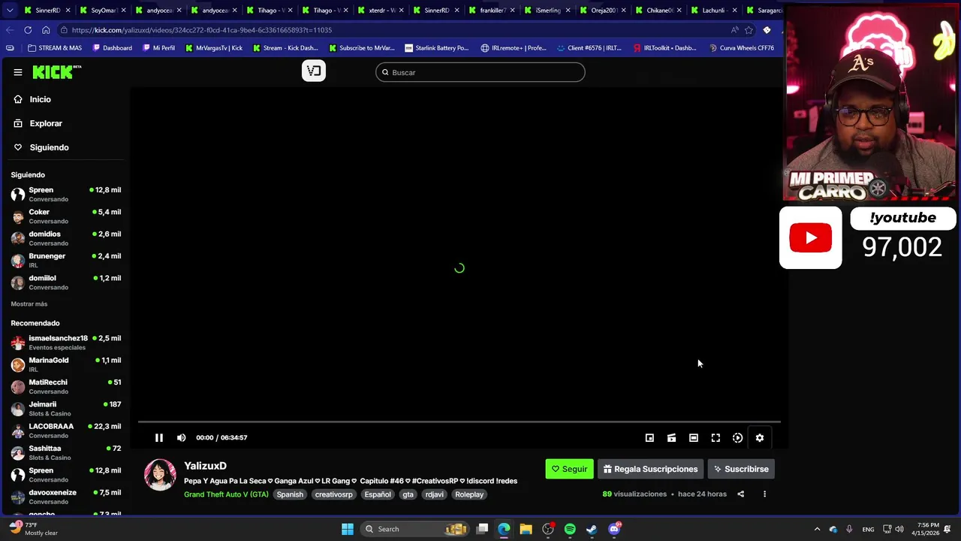961x541 pixels.
Task: Toggle theater mode icon in player
Action: [x=694, y=438]
